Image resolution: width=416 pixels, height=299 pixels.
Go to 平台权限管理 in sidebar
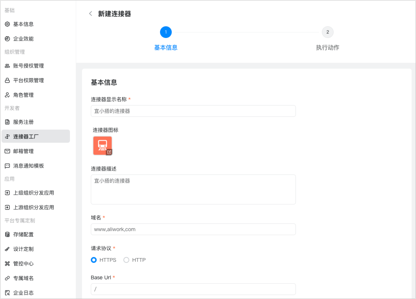36,80
